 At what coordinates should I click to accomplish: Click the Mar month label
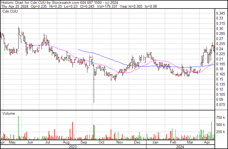pos(190,142)
